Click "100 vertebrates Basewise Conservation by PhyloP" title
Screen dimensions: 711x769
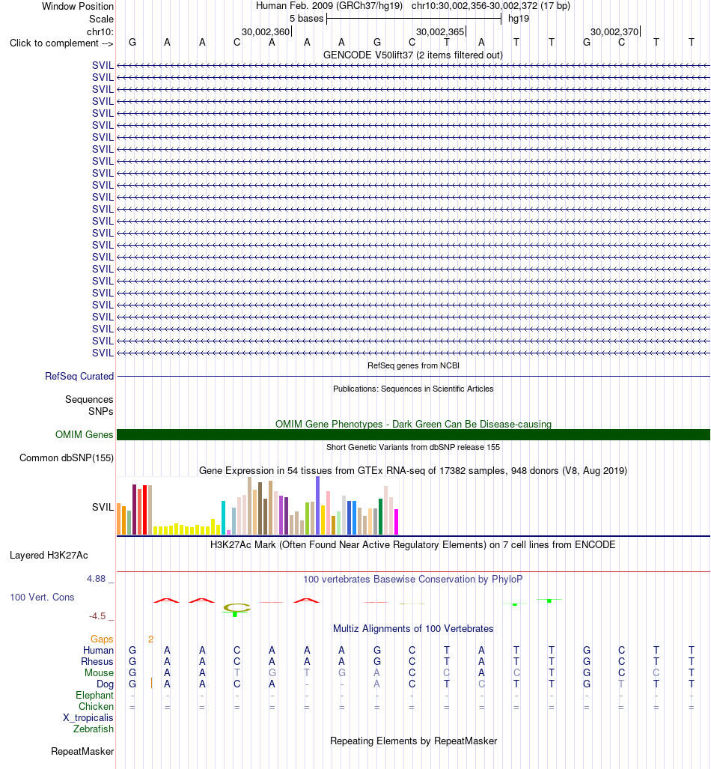[x=413, y=579]
